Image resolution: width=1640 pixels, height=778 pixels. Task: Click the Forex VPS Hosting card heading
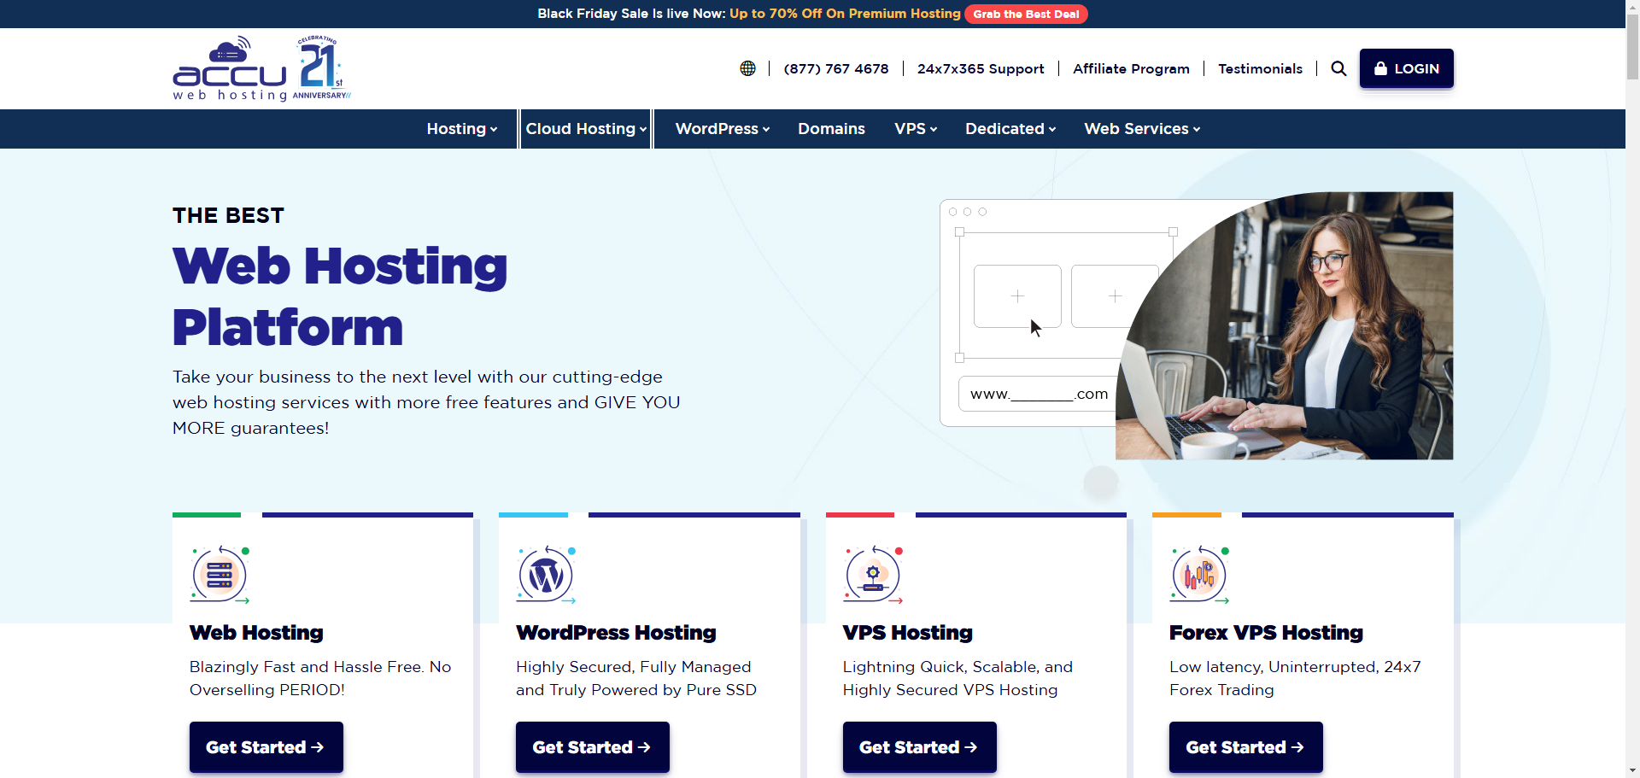[1266, 633]
